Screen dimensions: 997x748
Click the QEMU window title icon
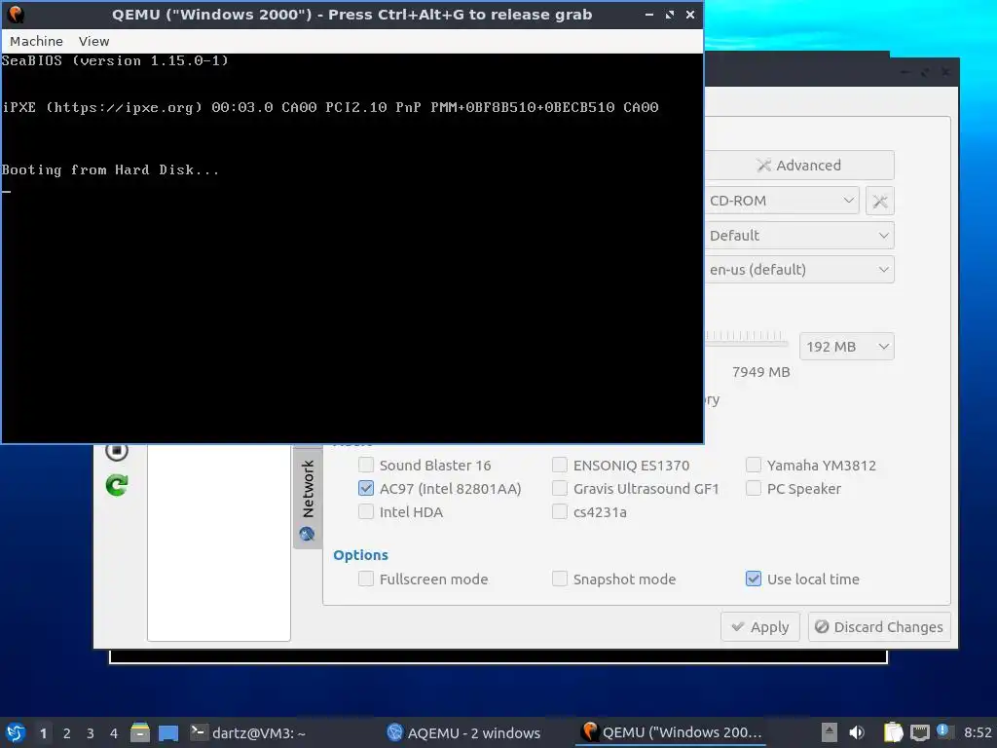16,14
